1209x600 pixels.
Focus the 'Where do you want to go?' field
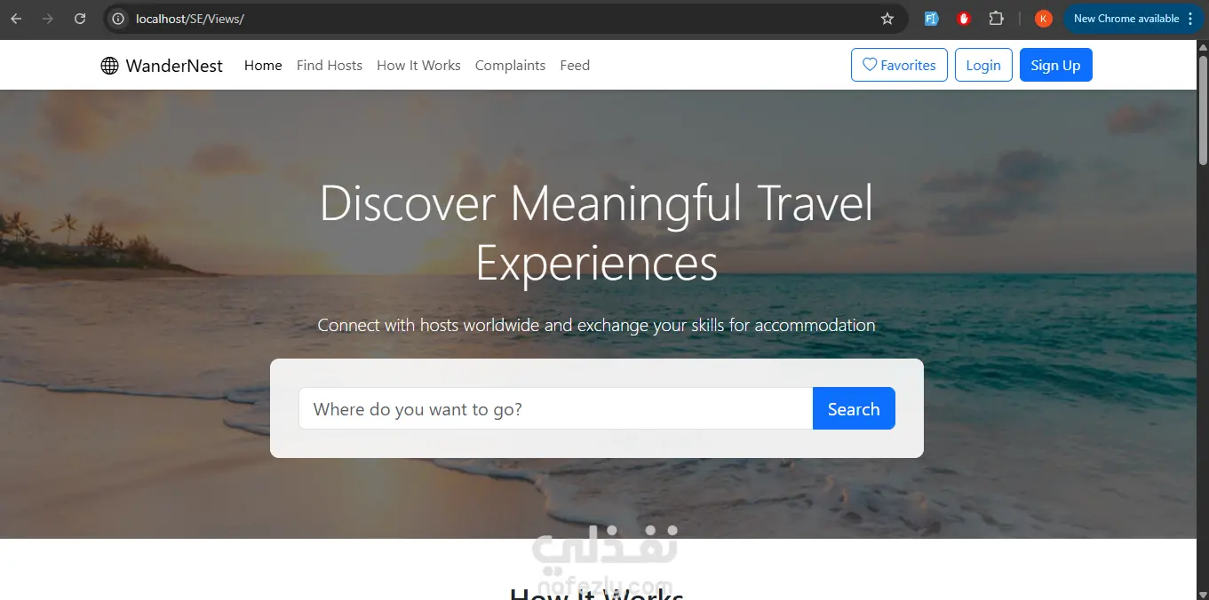pyautogui.click(x=556, y=408)
